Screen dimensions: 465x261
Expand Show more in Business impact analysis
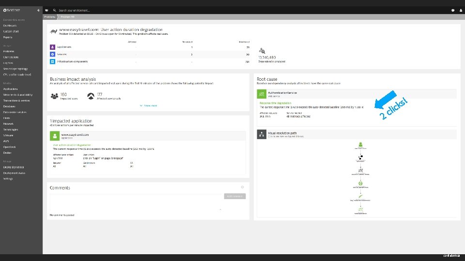coord(148,106)
